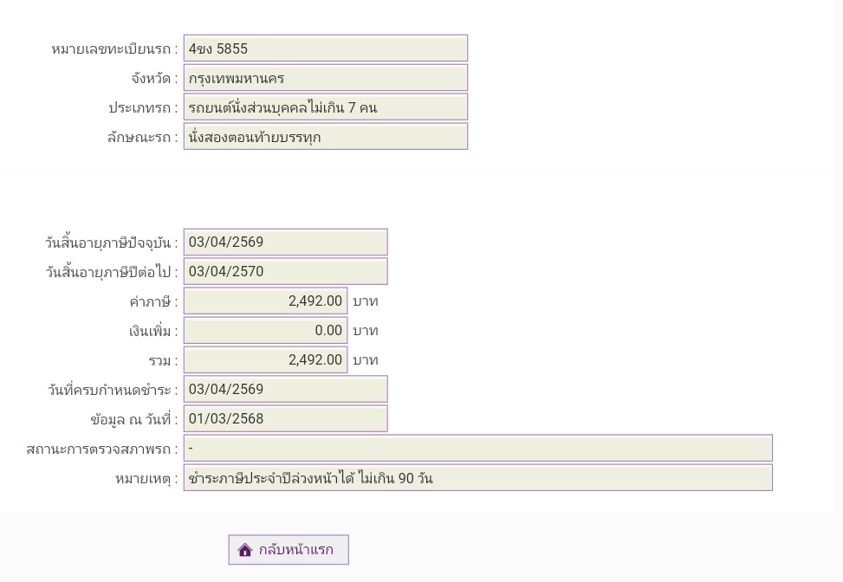Click the กลับหน้าแรก home button
The width and height of the screenshot is (843, 582).
click(289, 550)
